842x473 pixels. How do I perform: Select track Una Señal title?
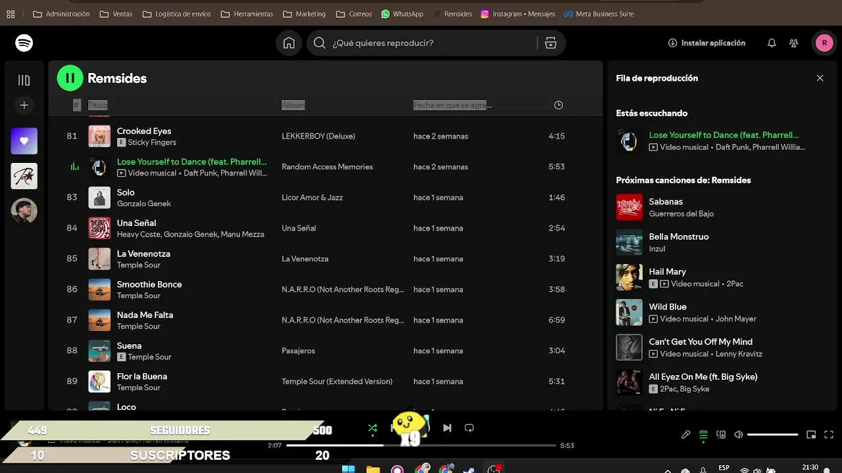click(136, 223)
